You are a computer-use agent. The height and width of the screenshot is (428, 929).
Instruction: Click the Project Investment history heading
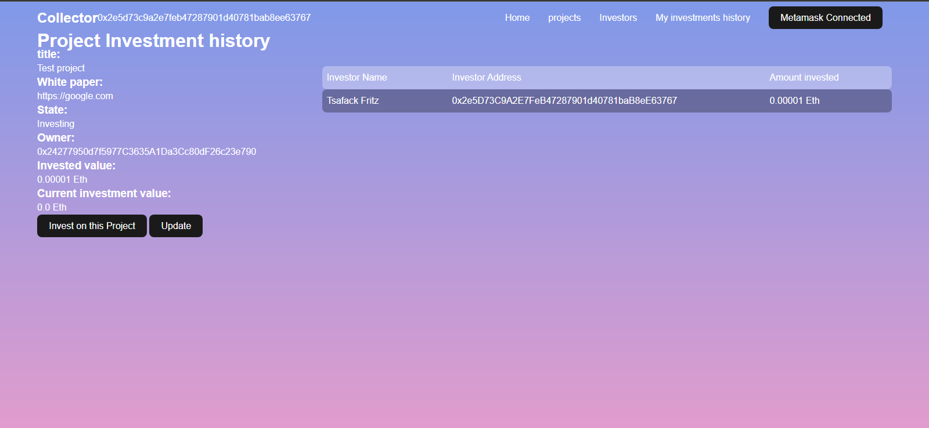click(153, 41)
